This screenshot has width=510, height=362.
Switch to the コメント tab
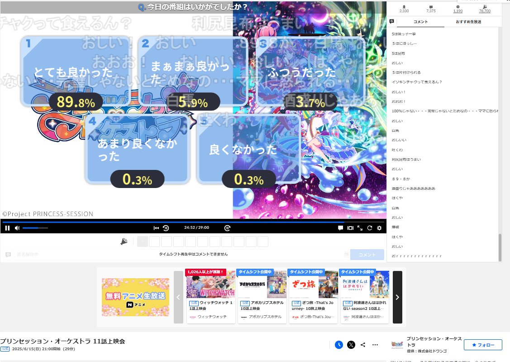click(420, 22)
